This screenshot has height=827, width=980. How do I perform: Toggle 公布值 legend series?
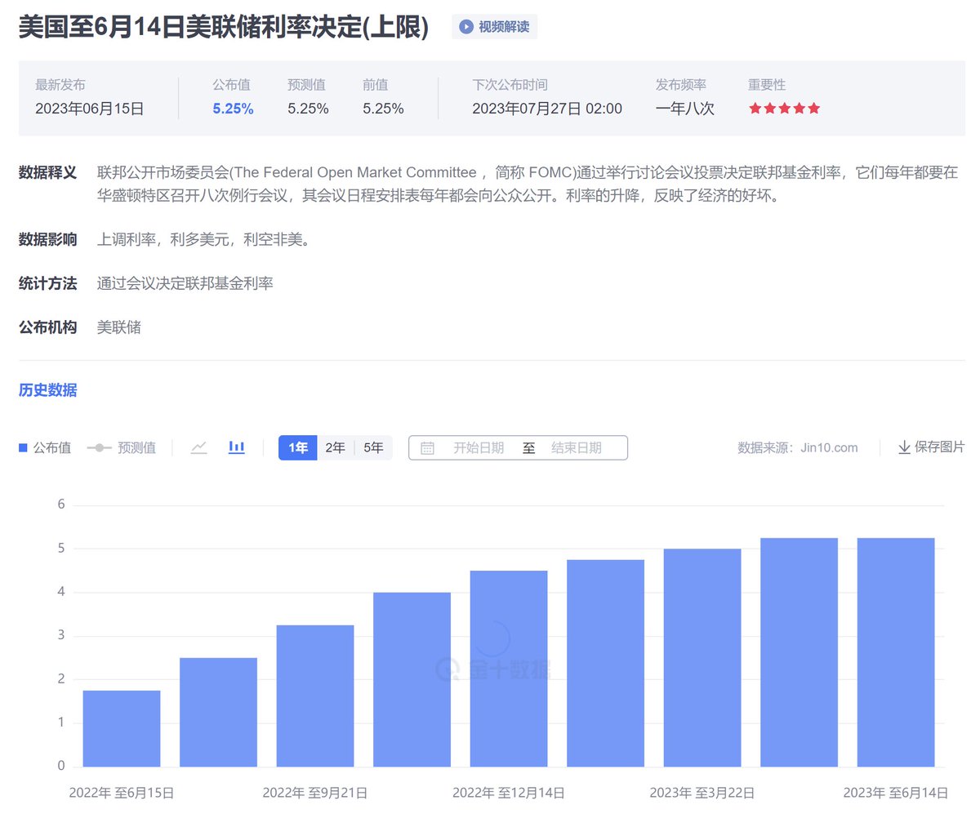[45, 447]
